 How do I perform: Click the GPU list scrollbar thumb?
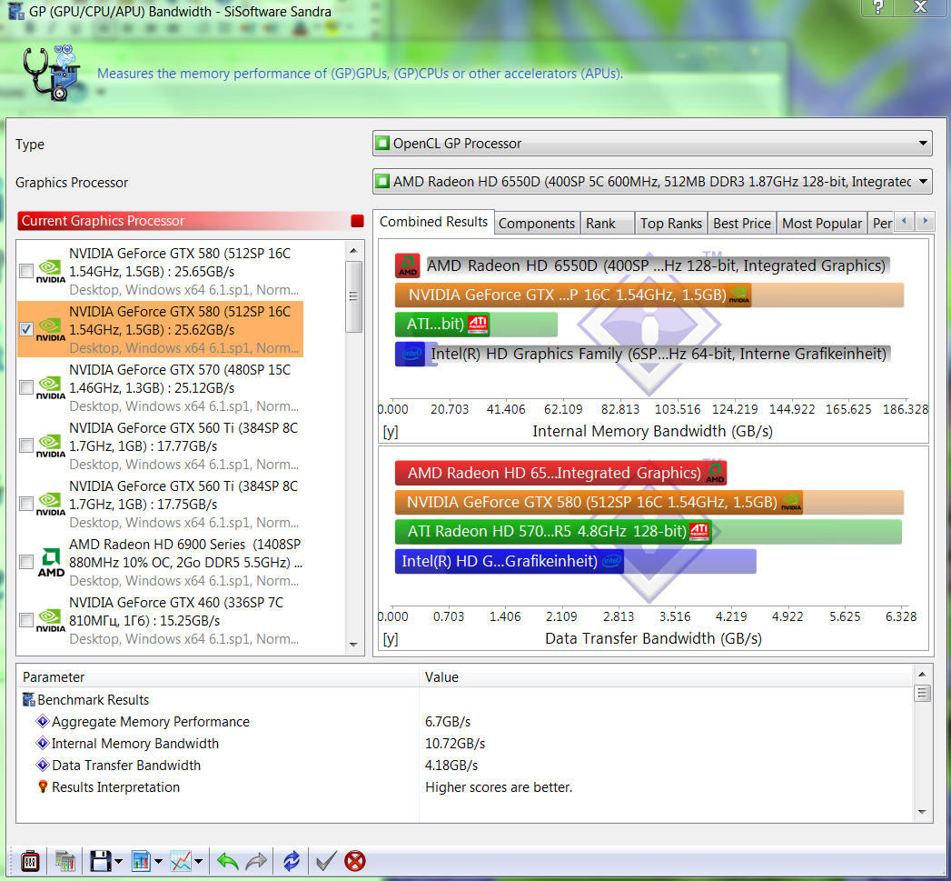point(353,296)
